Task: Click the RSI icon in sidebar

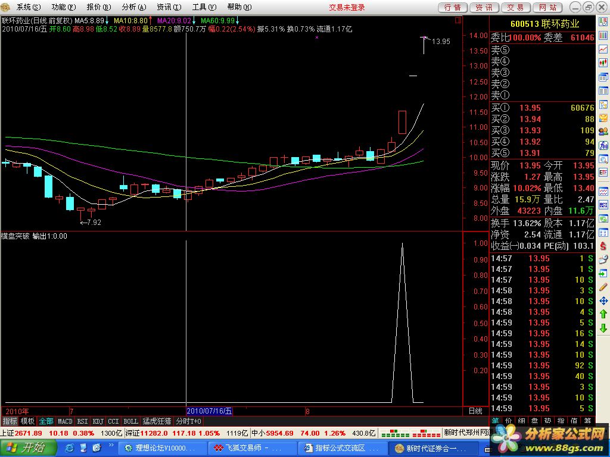Action: (x=603, y=205)
